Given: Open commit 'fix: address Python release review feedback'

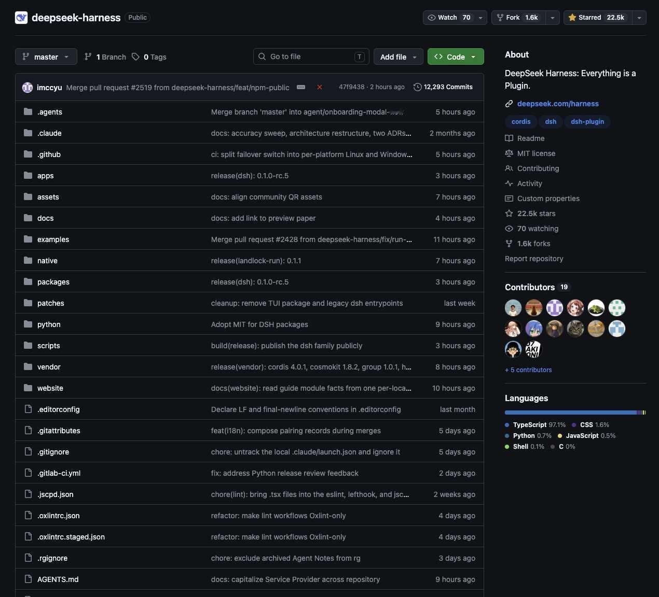Looking at the screenshot, I should pos(285,473).
